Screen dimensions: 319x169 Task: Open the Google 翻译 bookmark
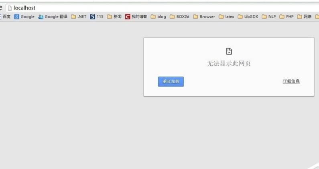click(53, 17)
